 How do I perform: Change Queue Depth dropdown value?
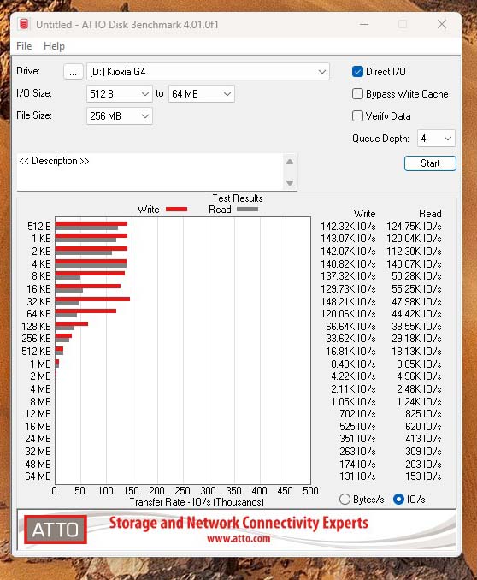[x=436, y=139]
